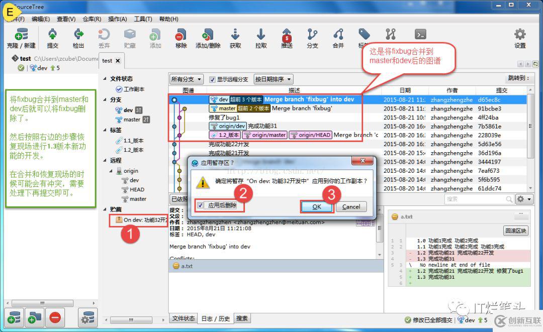This screenshot has height=332, width=543.
Task: Open the 按日期排序 dropdown
Action: coord(273,79)
